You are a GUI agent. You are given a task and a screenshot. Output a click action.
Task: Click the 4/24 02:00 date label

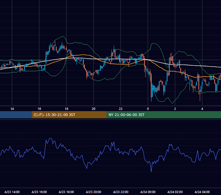(x=175, y=192)
